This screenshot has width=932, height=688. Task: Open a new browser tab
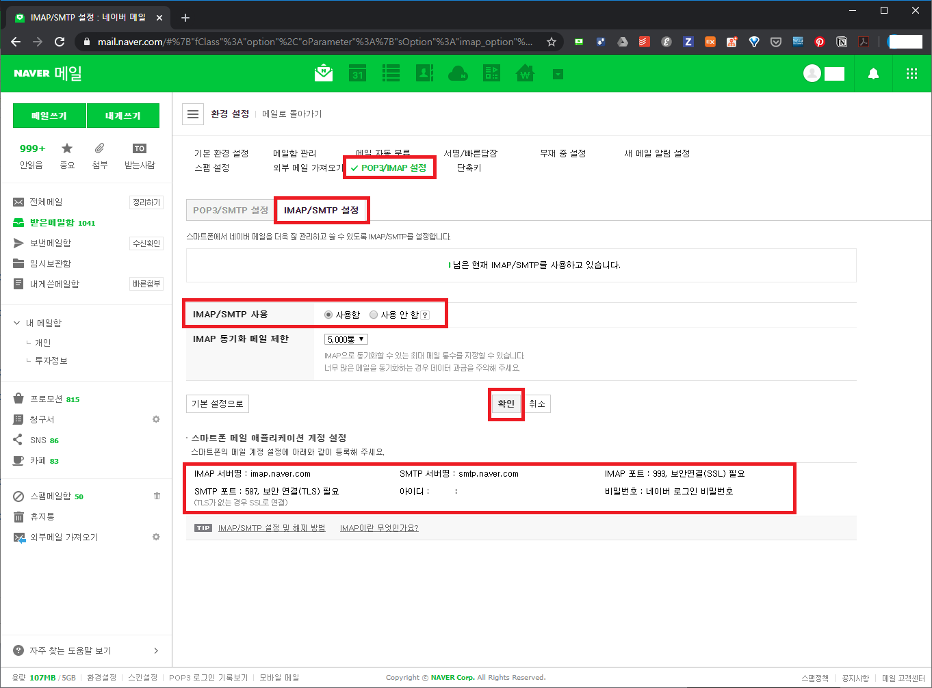[185, 18]
